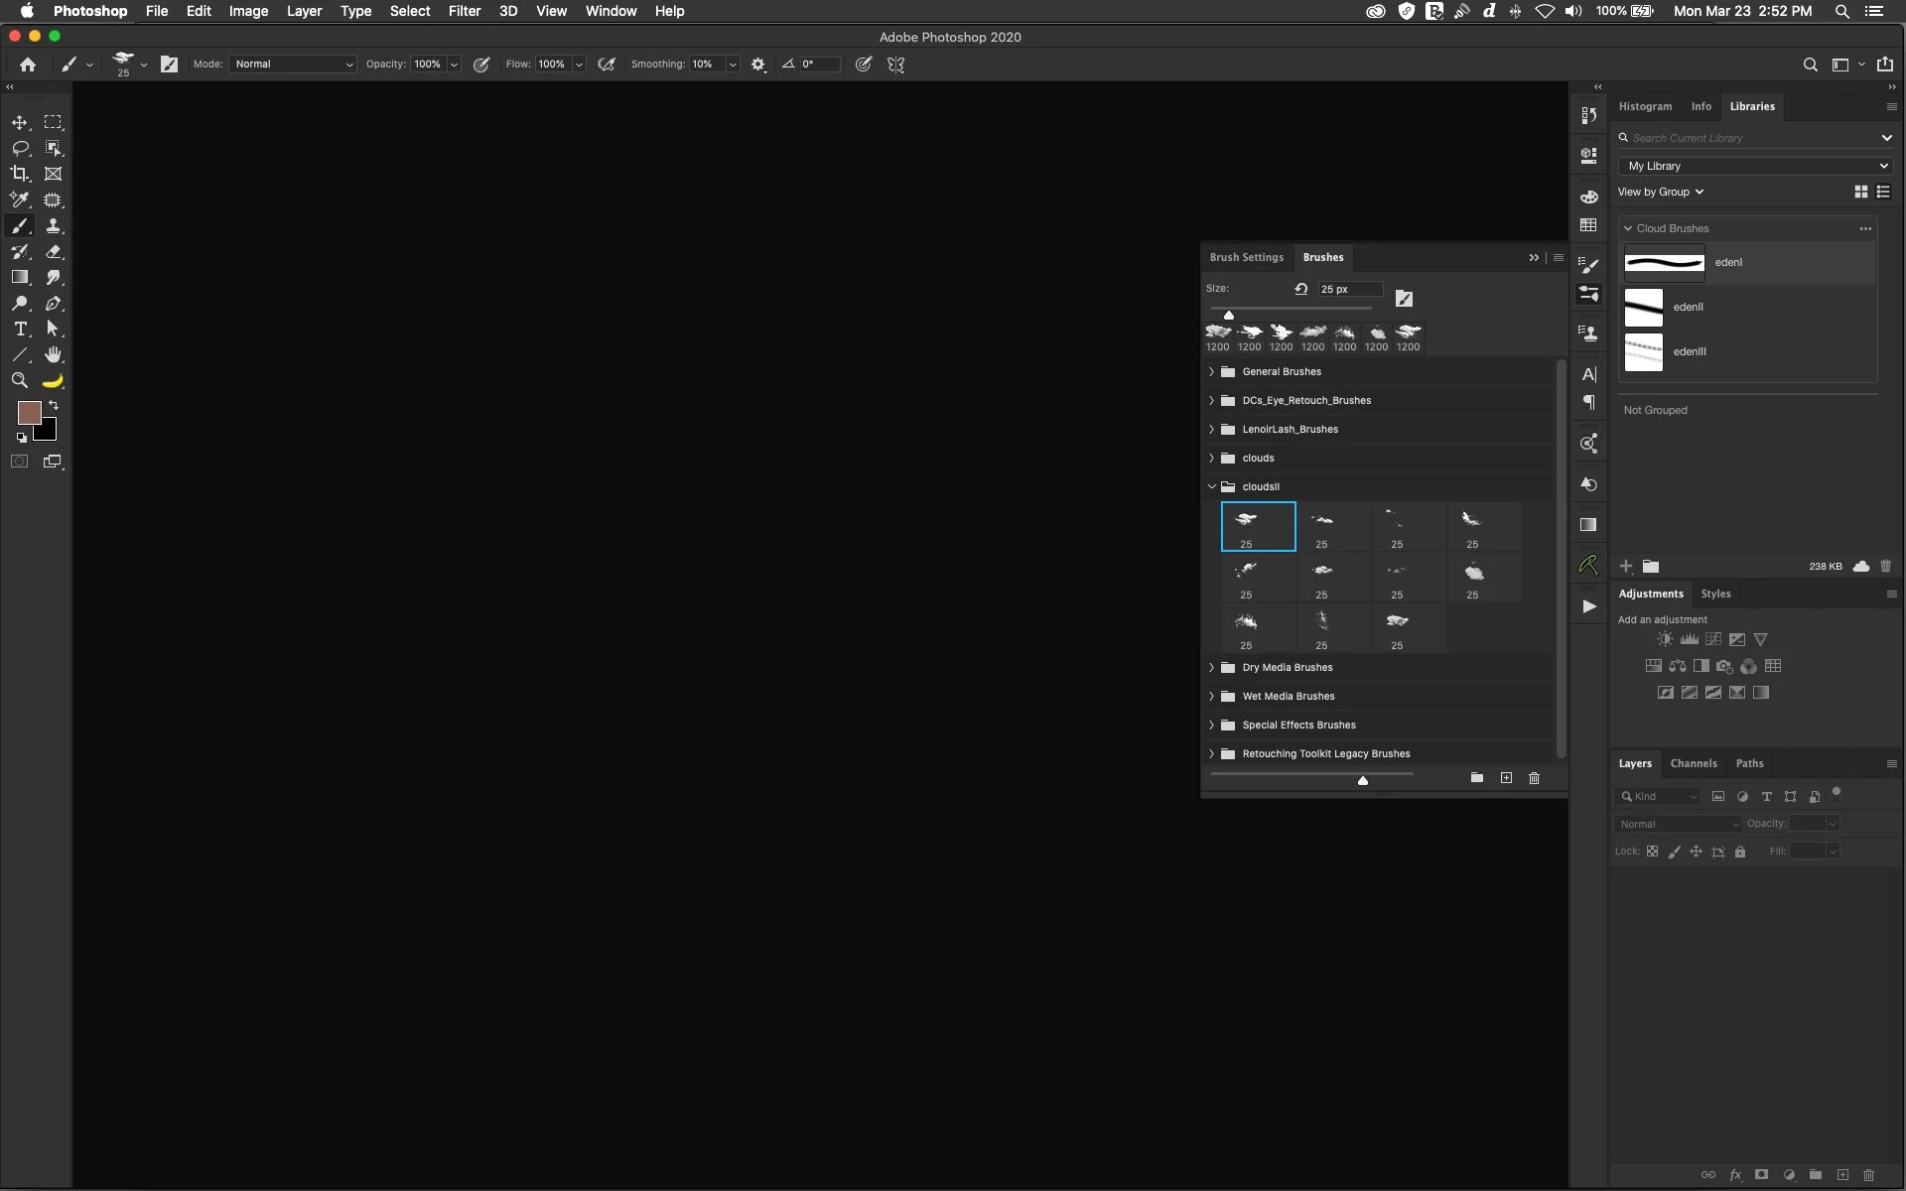This screenshot has height=1191, width=1906.
Task: Select the Path Selection tool
Action: 54,329
